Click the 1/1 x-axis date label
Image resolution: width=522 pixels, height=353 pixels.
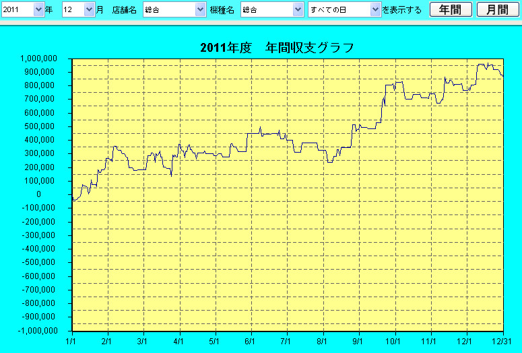pos(71,342)
